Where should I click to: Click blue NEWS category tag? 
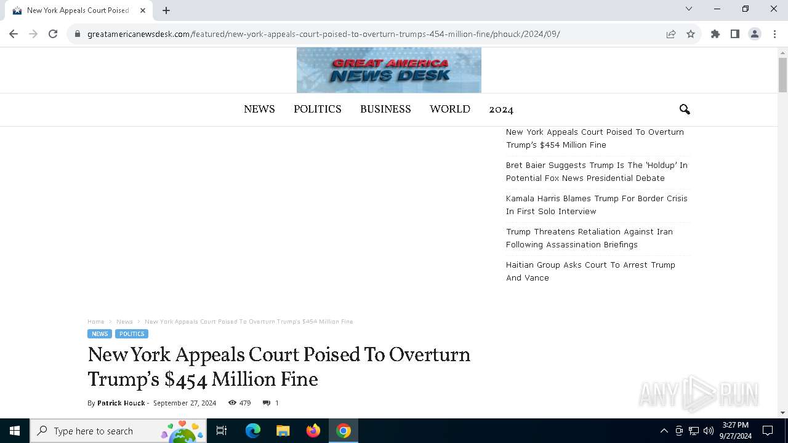pos(100,334)
